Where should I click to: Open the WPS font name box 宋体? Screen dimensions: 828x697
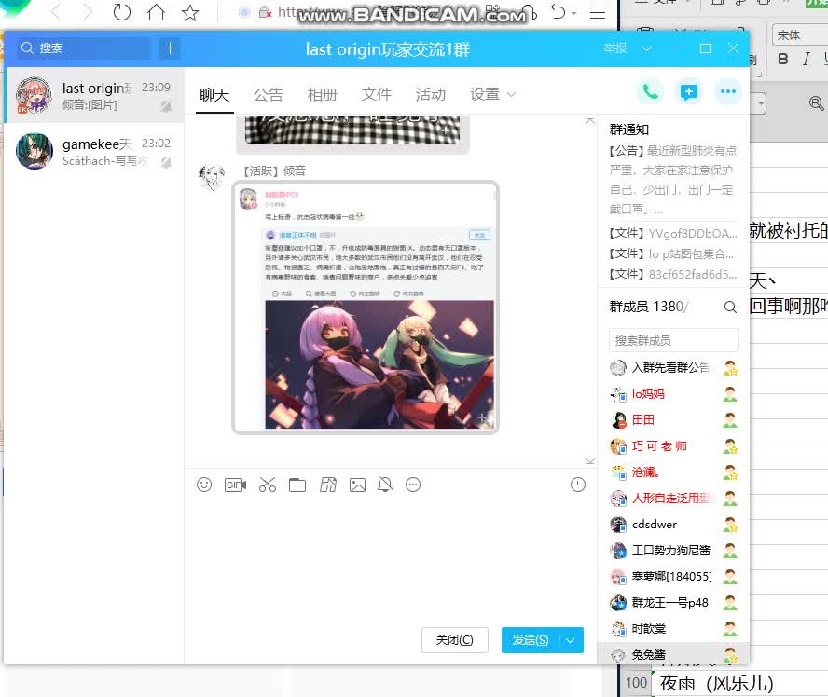tap(799, 34)
